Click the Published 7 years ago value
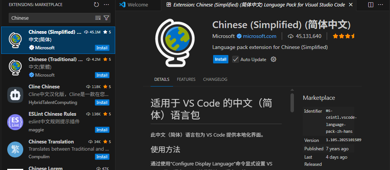This screenshot has width=390, height=170. click(x=337, y=149)
